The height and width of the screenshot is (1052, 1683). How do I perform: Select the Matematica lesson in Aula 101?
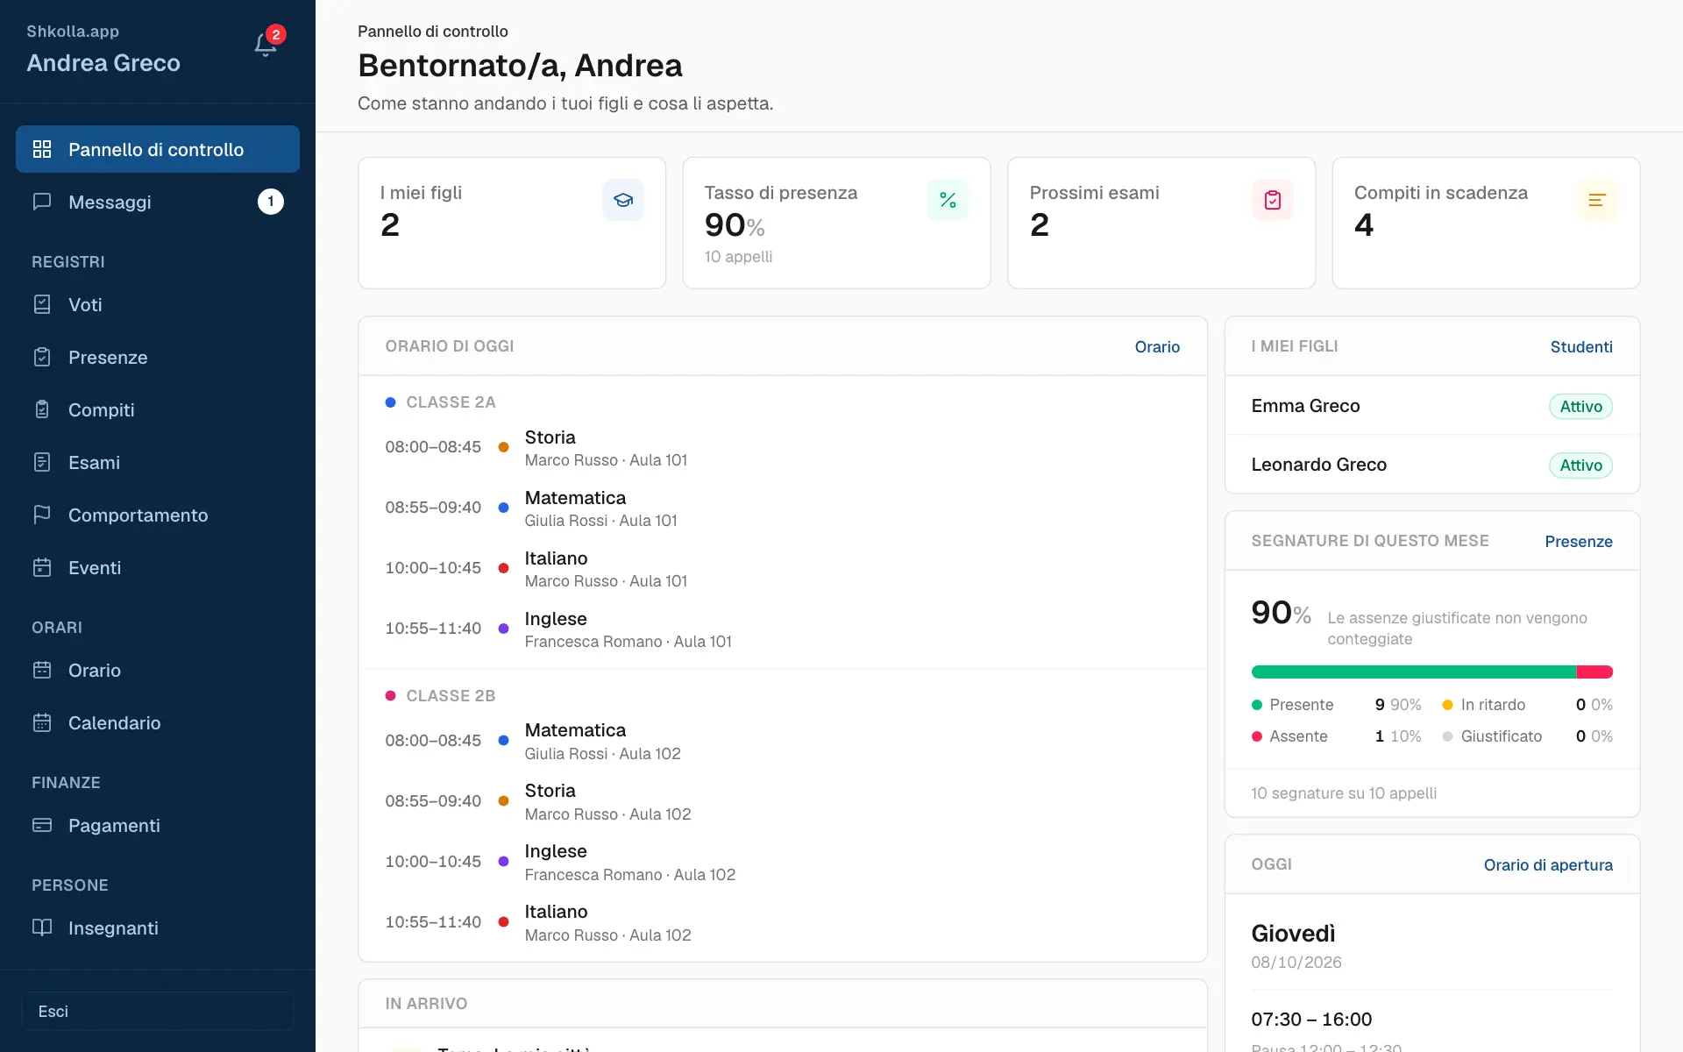pos(782,508)
